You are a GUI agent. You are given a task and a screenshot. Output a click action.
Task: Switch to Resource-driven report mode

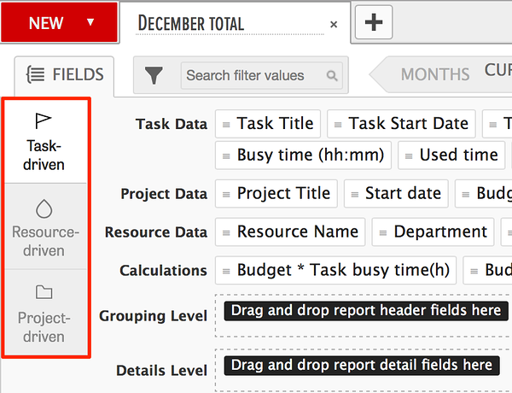pyautogui.click(x=46, y=226)
